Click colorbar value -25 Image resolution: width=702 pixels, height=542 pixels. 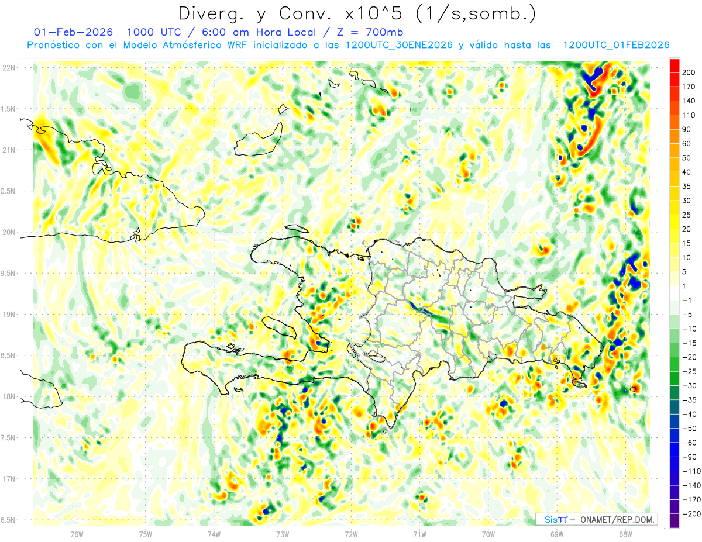(x=691, y=371)
